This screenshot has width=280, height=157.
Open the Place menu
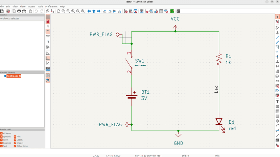[23, 6]
